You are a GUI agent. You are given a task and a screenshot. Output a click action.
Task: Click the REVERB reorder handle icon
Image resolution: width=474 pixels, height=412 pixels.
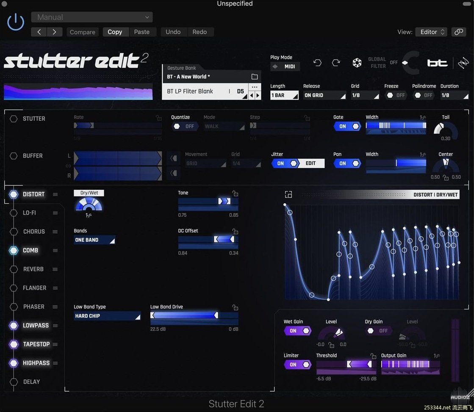coord(55,269)
